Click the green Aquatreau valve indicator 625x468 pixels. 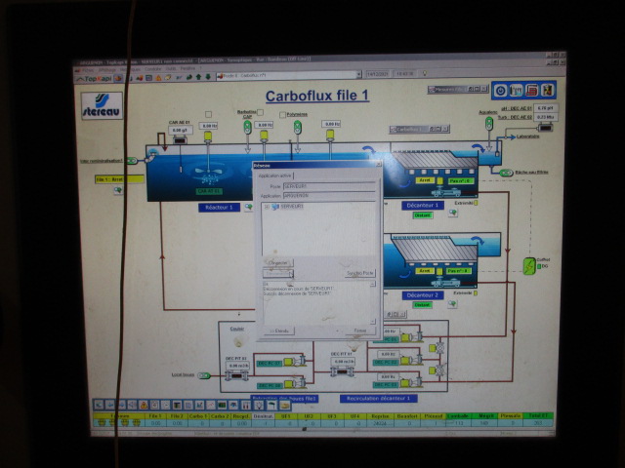[x=488, y=125]
